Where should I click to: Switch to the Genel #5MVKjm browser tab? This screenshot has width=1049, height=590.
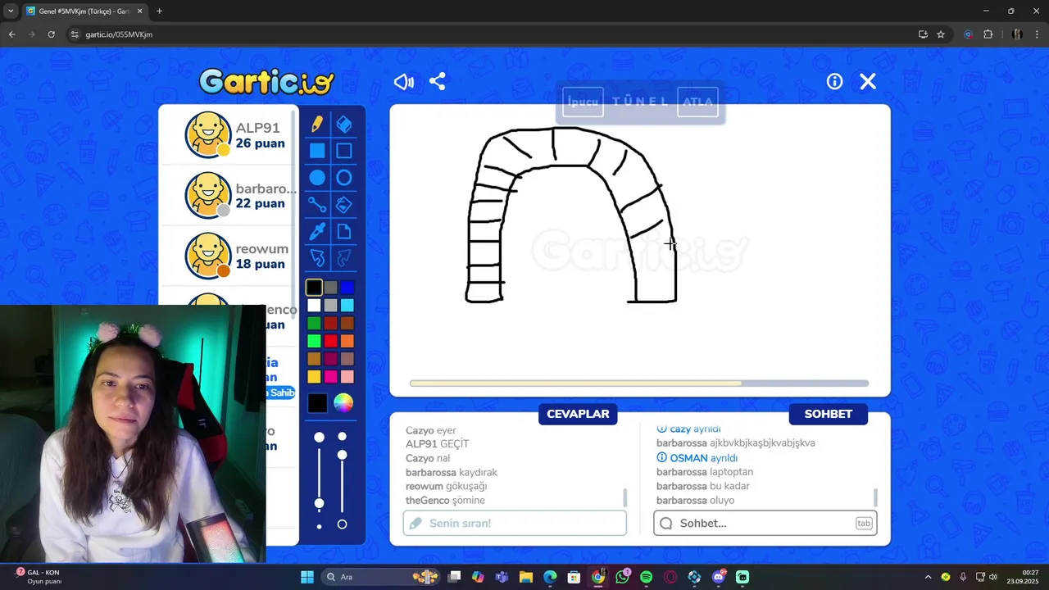[84, 11]
